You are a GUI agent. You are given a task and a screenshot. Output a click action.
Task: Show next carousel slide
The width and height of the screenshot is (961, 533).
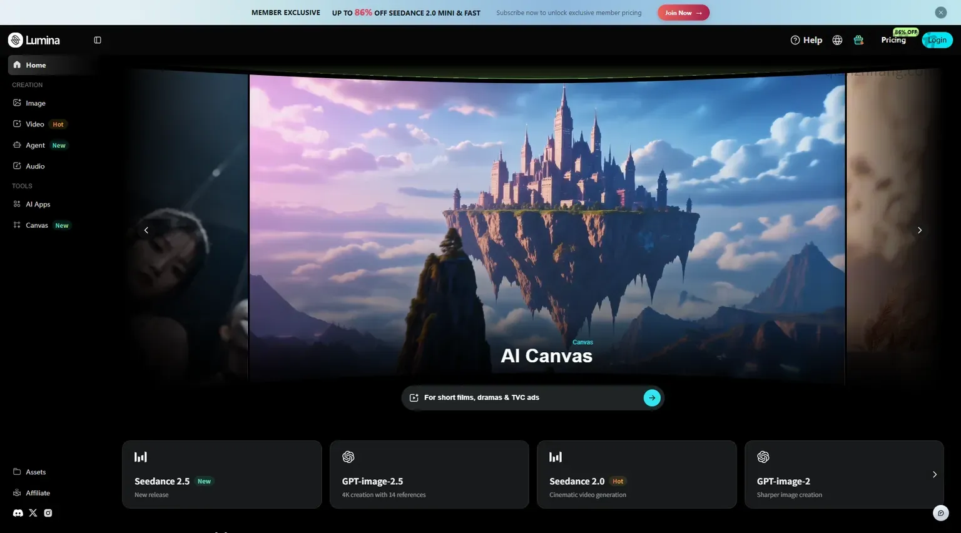(x=920, y=230)
